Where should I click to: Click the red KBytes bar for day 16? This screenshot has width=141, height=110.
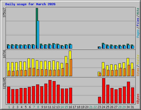pos(70,96)
